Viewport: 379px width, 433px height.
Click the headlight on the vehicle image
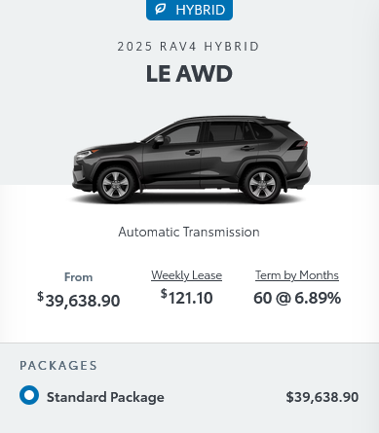[85, 154]
